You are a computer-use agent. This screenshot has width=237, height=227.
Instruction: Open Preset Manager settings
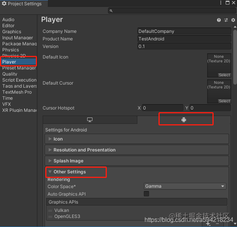pos(18,68)
